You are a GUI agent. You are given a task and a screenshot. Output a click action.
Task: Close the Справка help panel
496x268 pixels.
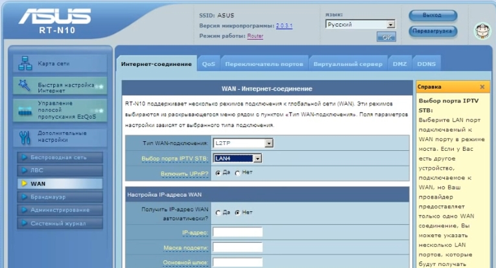[x=482, y=87]
